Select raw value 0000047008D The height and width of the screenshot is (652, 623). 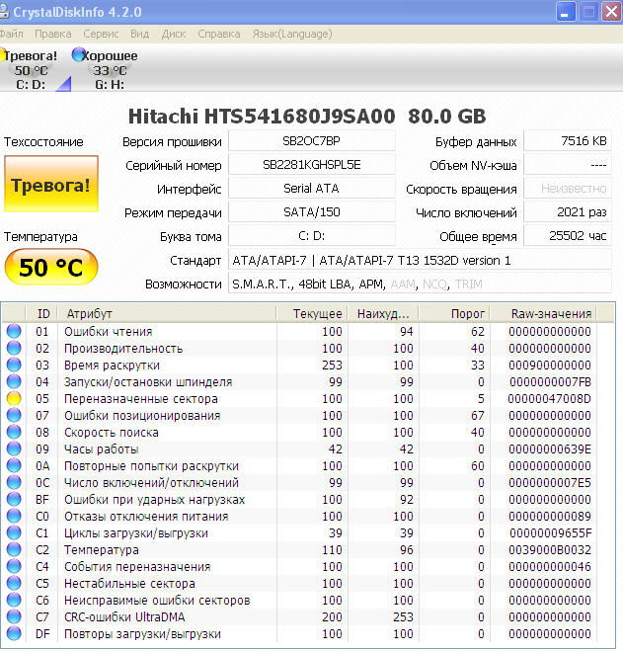[549, 399]
